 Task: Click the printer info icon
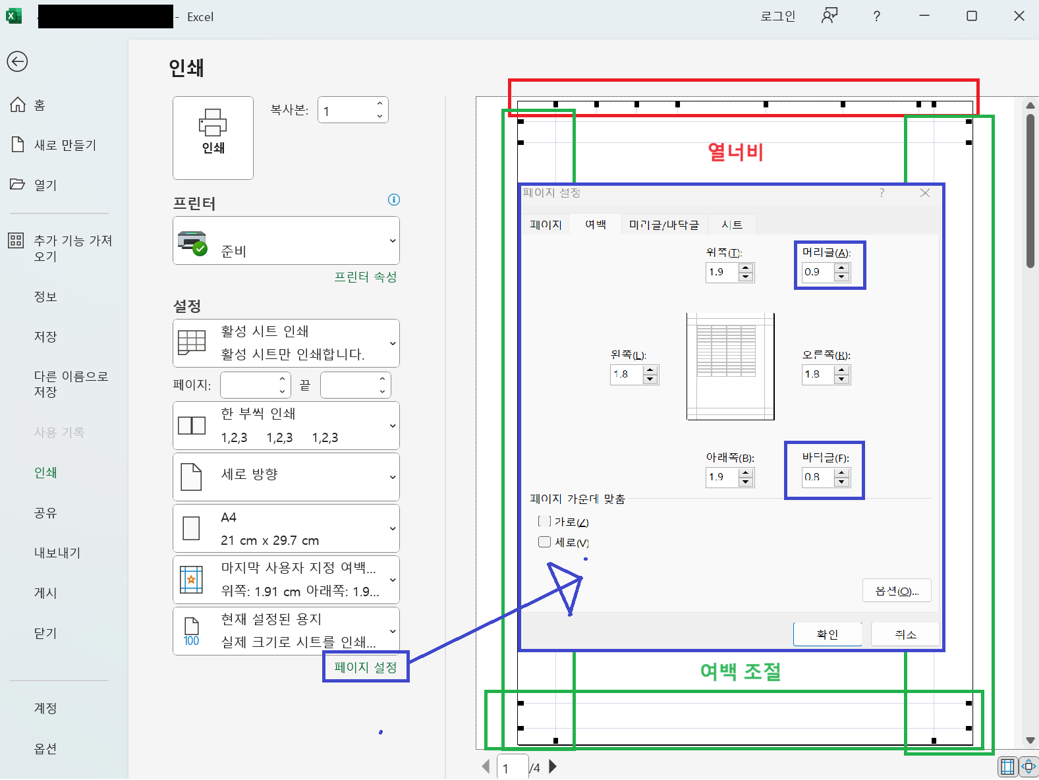[x=394, y=200]
